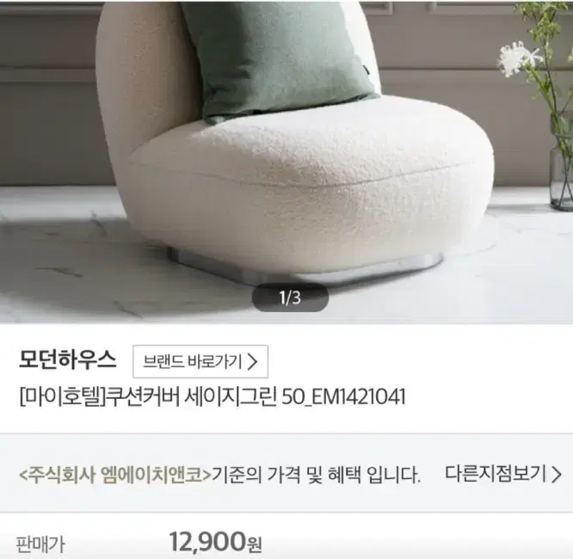Image resolution: width=573 pixels, height=559 pixels.
Task: Click the [마이호텔] prefix in product title
Action: tap(63, 396)
